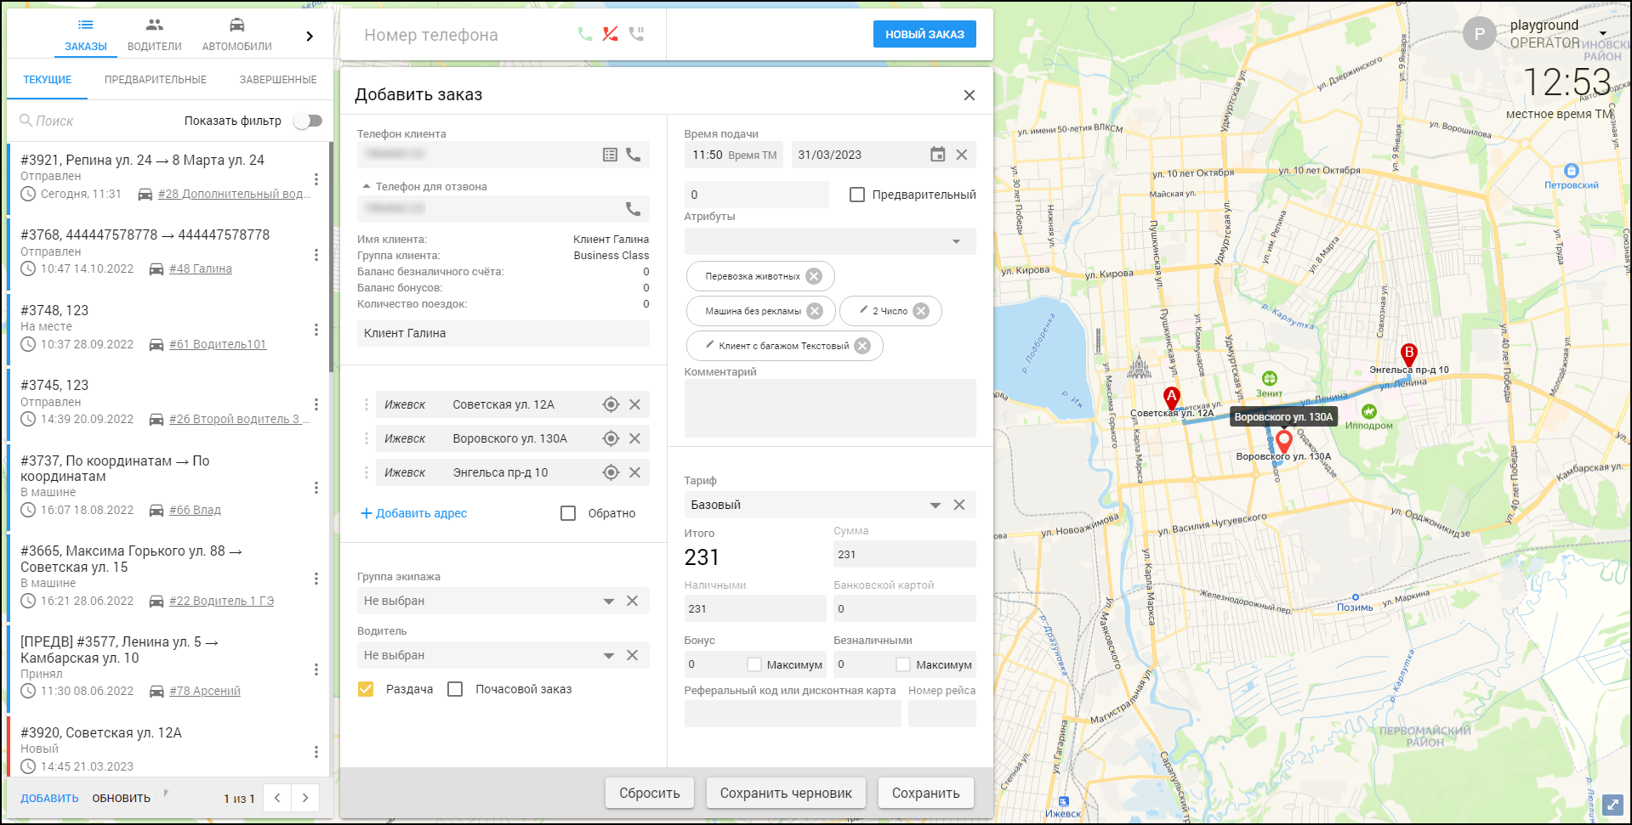The image size is (1632, 825).
Task: Expand the map to fullscreen
Action: (x=1612, y=804)
